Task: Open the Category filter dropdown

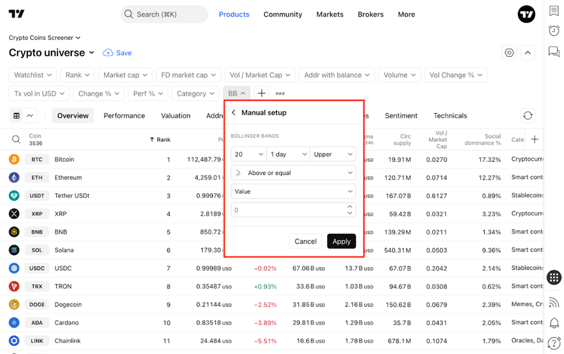Action: (x=195, y=94)
